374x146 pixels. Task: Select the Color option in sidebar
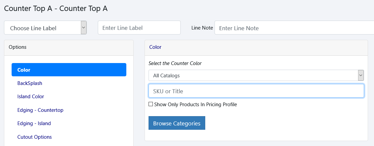pyautogui.click(x=69, y=70)
